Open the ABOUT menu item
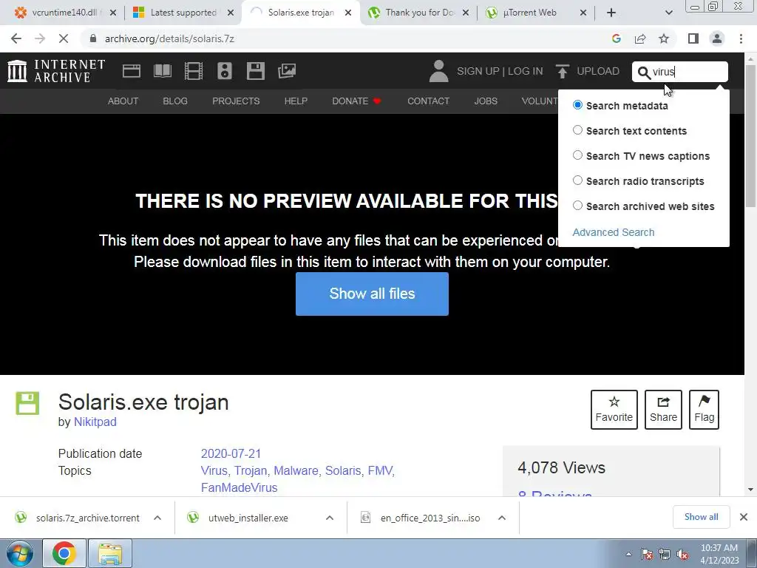757x568 pixels. tap(123, 101)
